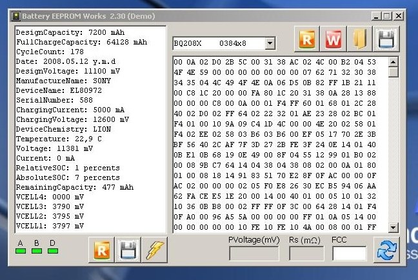Click the PVoltage(mV) input field
Viewport: 418px width, 280px height.
coord(254,254)
